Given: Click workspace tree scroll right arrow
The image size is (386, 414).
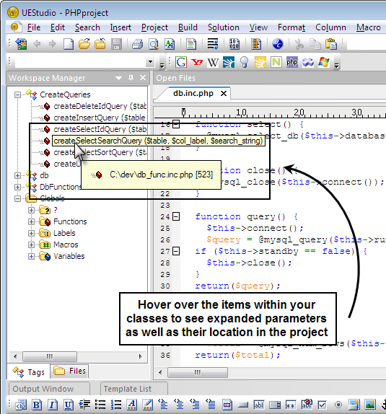Looking at the screenshot, I should click(140, 356).
